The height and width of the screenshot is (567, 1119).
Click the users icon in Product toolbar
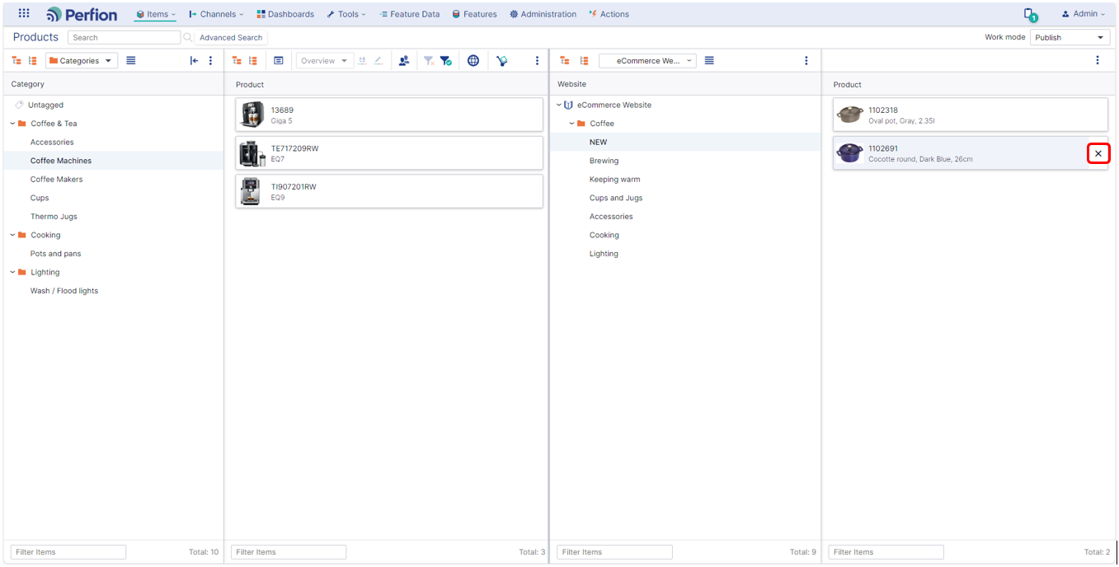coord(404,60)
